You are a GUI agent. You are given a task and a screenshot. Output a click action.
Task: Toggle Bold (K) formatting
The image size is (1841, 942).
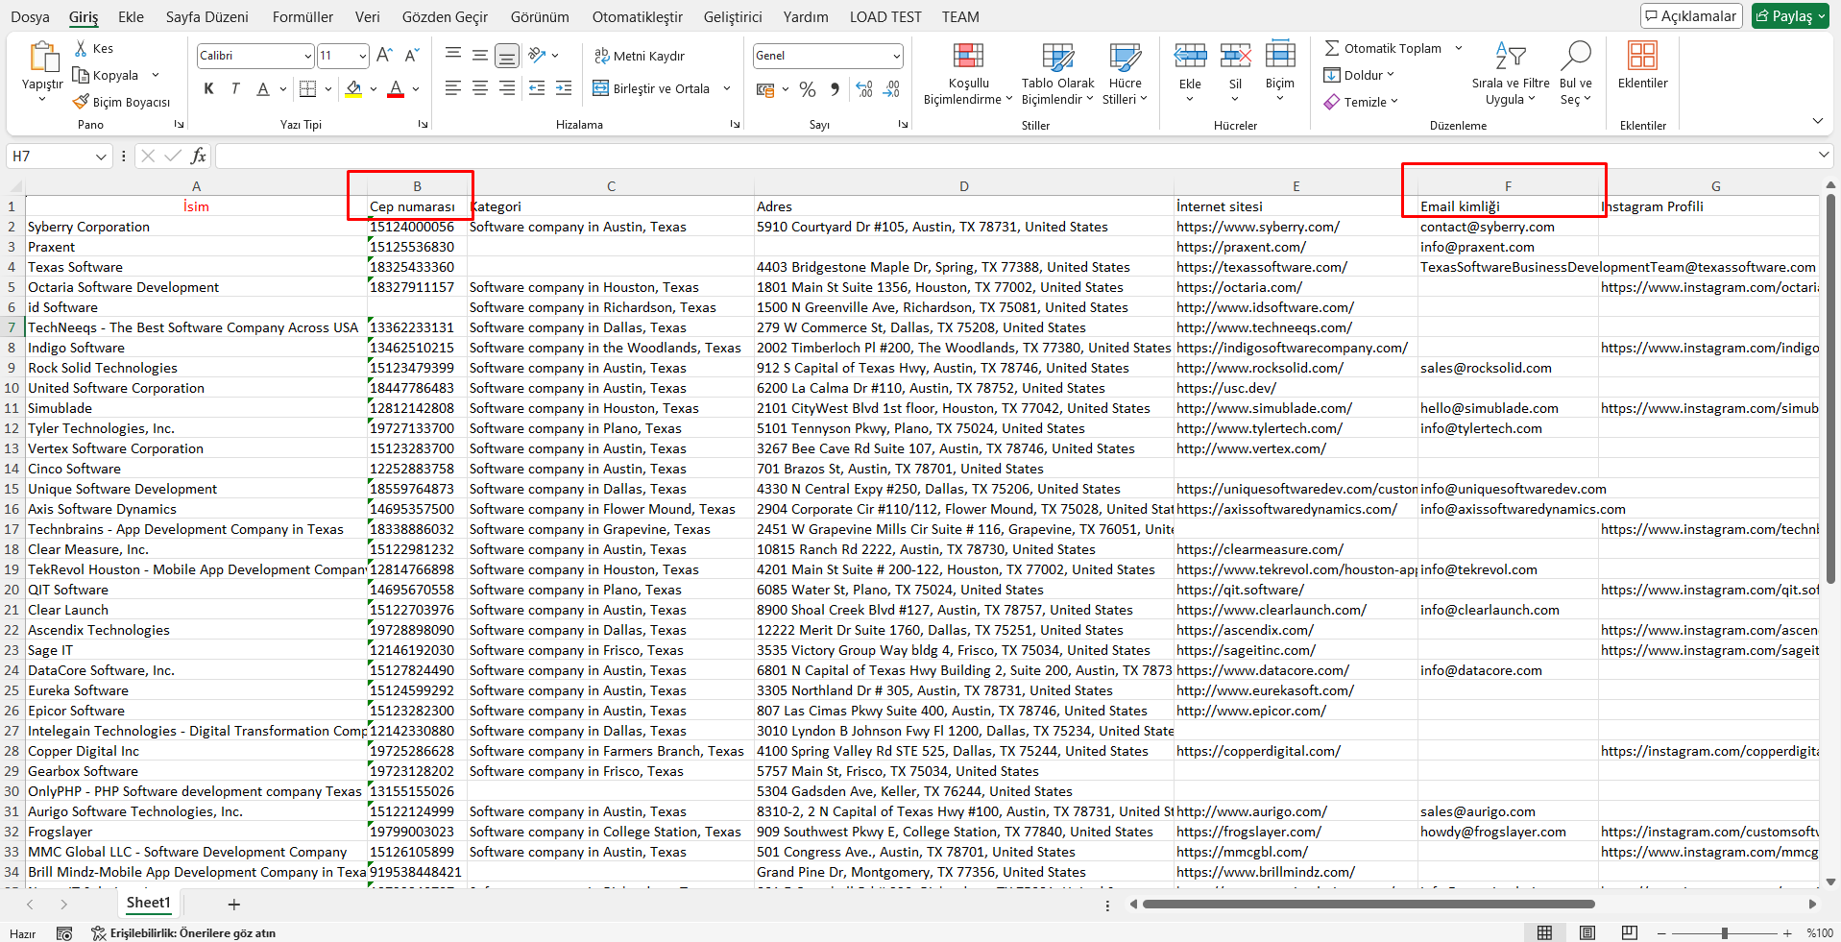click(208, 89)
